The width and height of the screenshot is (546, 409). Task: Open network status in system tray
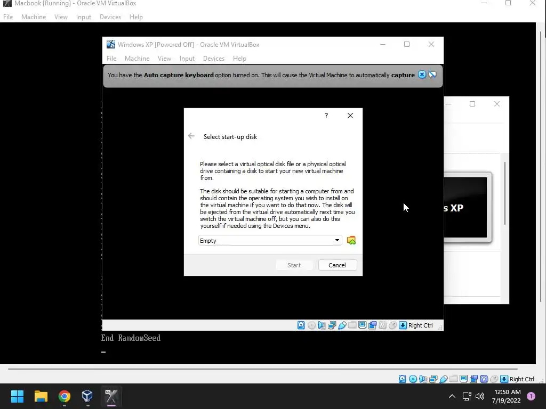467,396
